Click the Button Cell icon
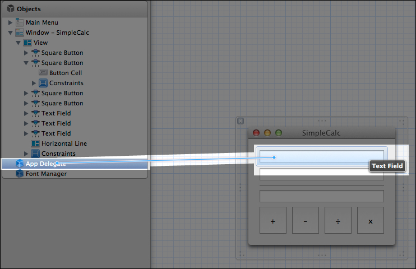 coord(43,72)
